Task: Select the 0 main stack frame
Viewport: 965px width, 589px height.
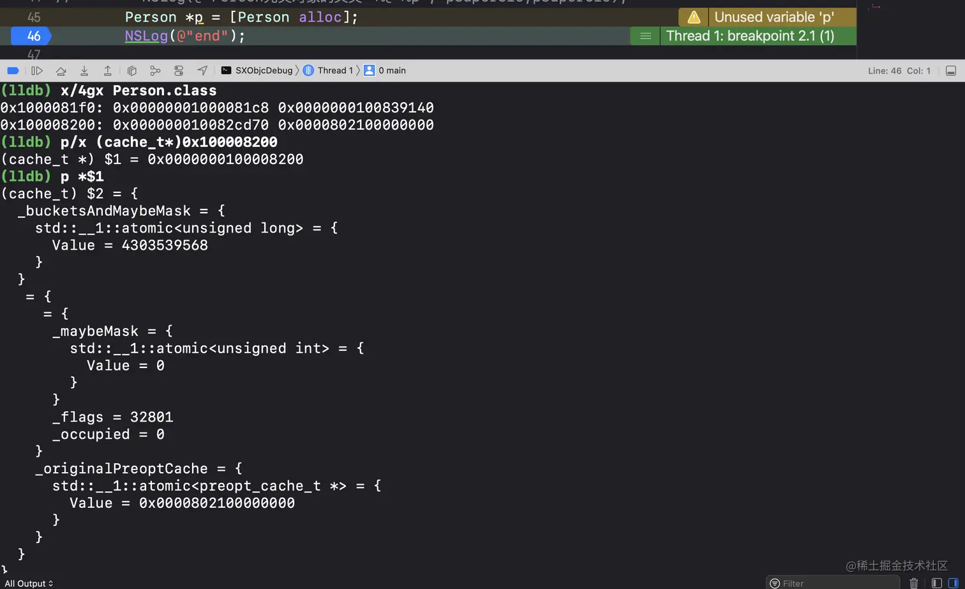Action: (x=385, y=71)
